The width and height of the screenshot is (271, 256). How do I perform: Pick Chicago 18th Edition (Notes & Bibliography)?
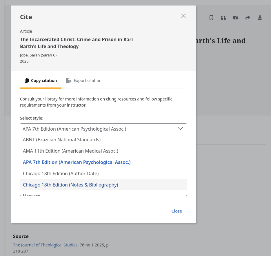click(70, 185)
